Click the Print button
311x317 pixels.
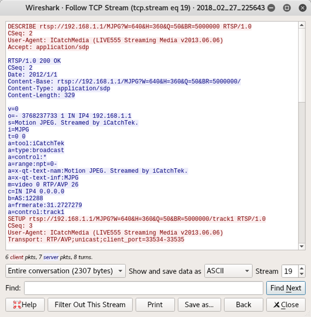coord(155,304)
